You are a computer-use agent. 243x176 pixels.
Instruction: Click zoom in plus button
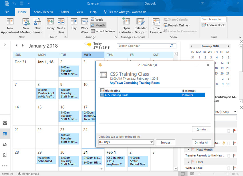tap(228, 174)
